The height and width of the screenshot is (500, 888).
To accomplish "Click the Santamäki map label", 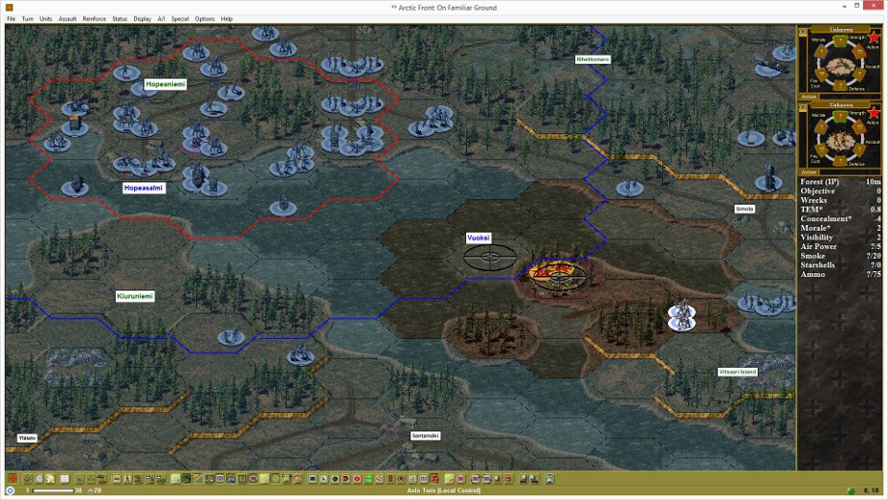I will (x=426, y=436).
